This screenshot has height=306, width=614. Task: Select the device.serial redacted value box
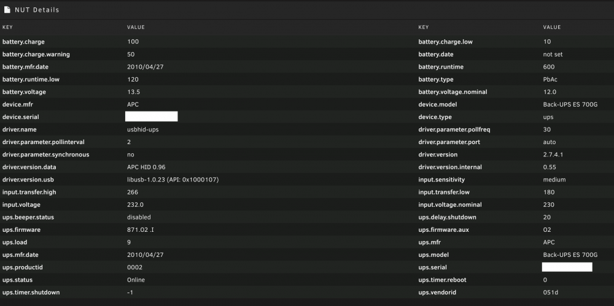[151, 117]
